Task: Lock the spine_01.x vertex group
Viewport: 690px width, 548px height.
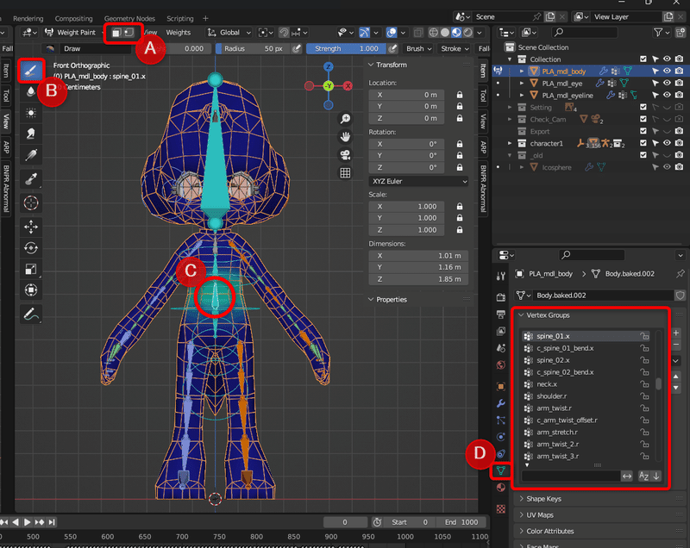Action: tap(644, 336)
